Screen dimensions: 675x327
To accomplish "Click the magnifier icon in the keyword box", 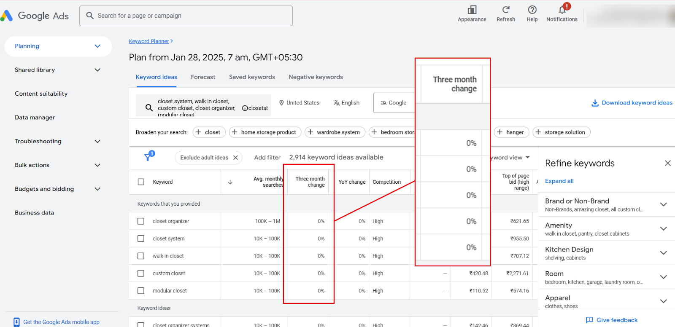I will pyautogui.click(x=149, y=107).
